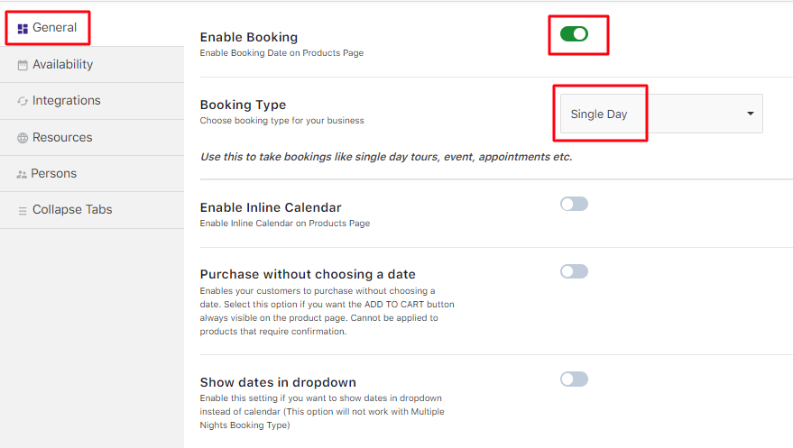The image size is (793, 448).
Task: Click the Collapse Tabs lines icon
Action: [23, 210]
